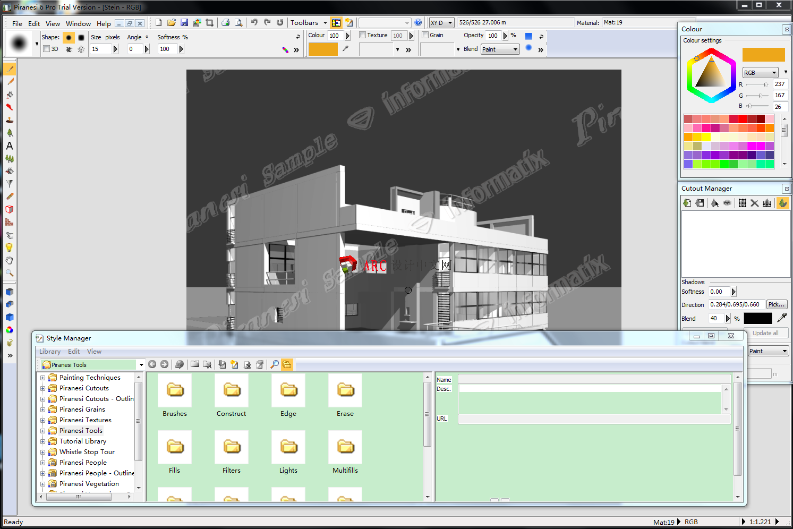Click the Pick... direction button
The width and height of the screenshot is (793, 529).
click(777, 304)
